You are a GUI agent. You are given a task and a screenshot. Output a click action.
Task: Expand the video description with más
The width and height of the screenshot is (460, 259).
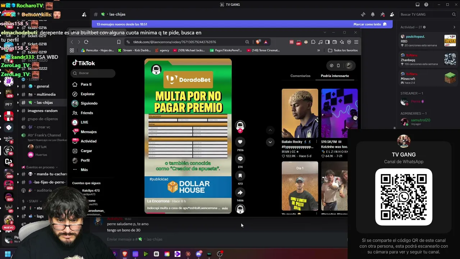225,208
